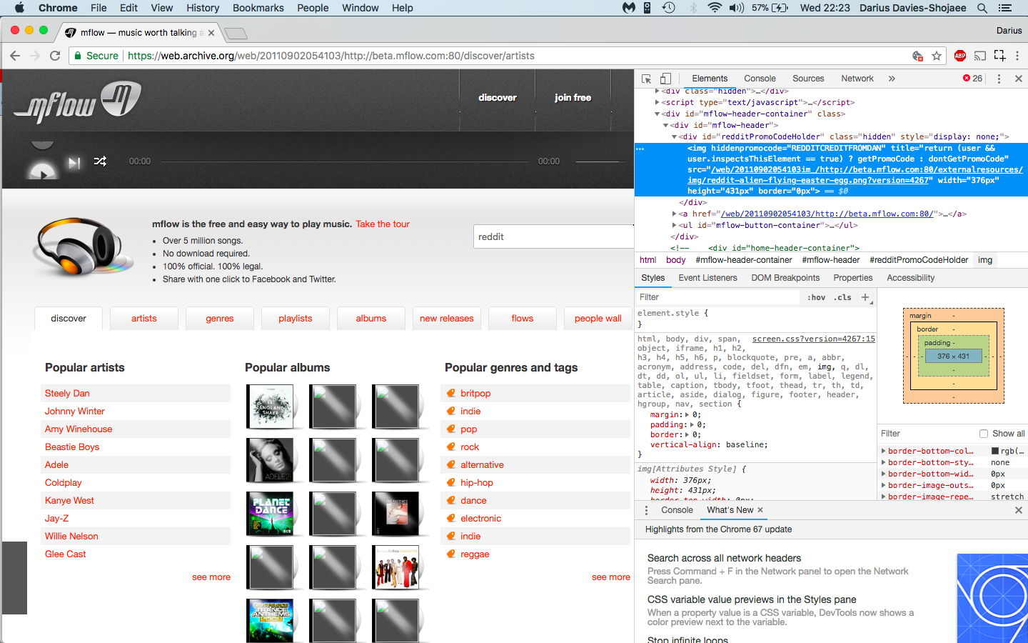
Task: Open the Bookmarks menu in menu bar
Action: coord(258,8)
